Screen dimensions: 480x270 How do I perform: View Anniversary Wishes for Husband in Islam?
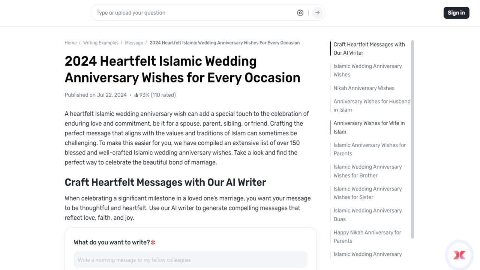click(372, 105)
